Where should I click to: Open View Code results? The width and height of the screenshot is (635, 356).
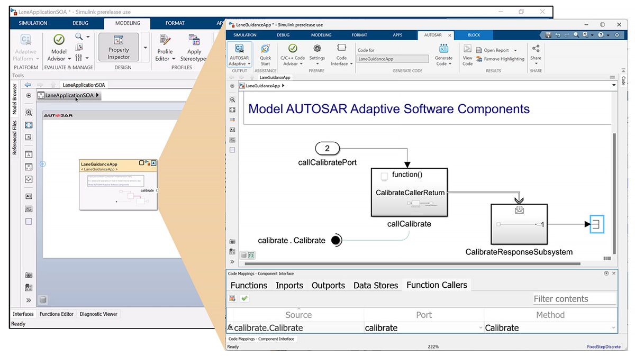[x=467, y=54]
